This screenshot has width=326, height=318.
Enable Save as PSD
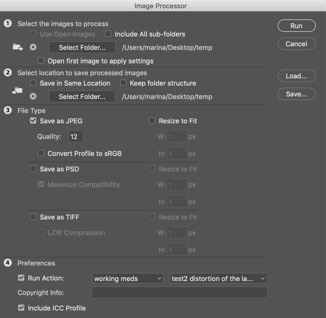coord(33,169)
